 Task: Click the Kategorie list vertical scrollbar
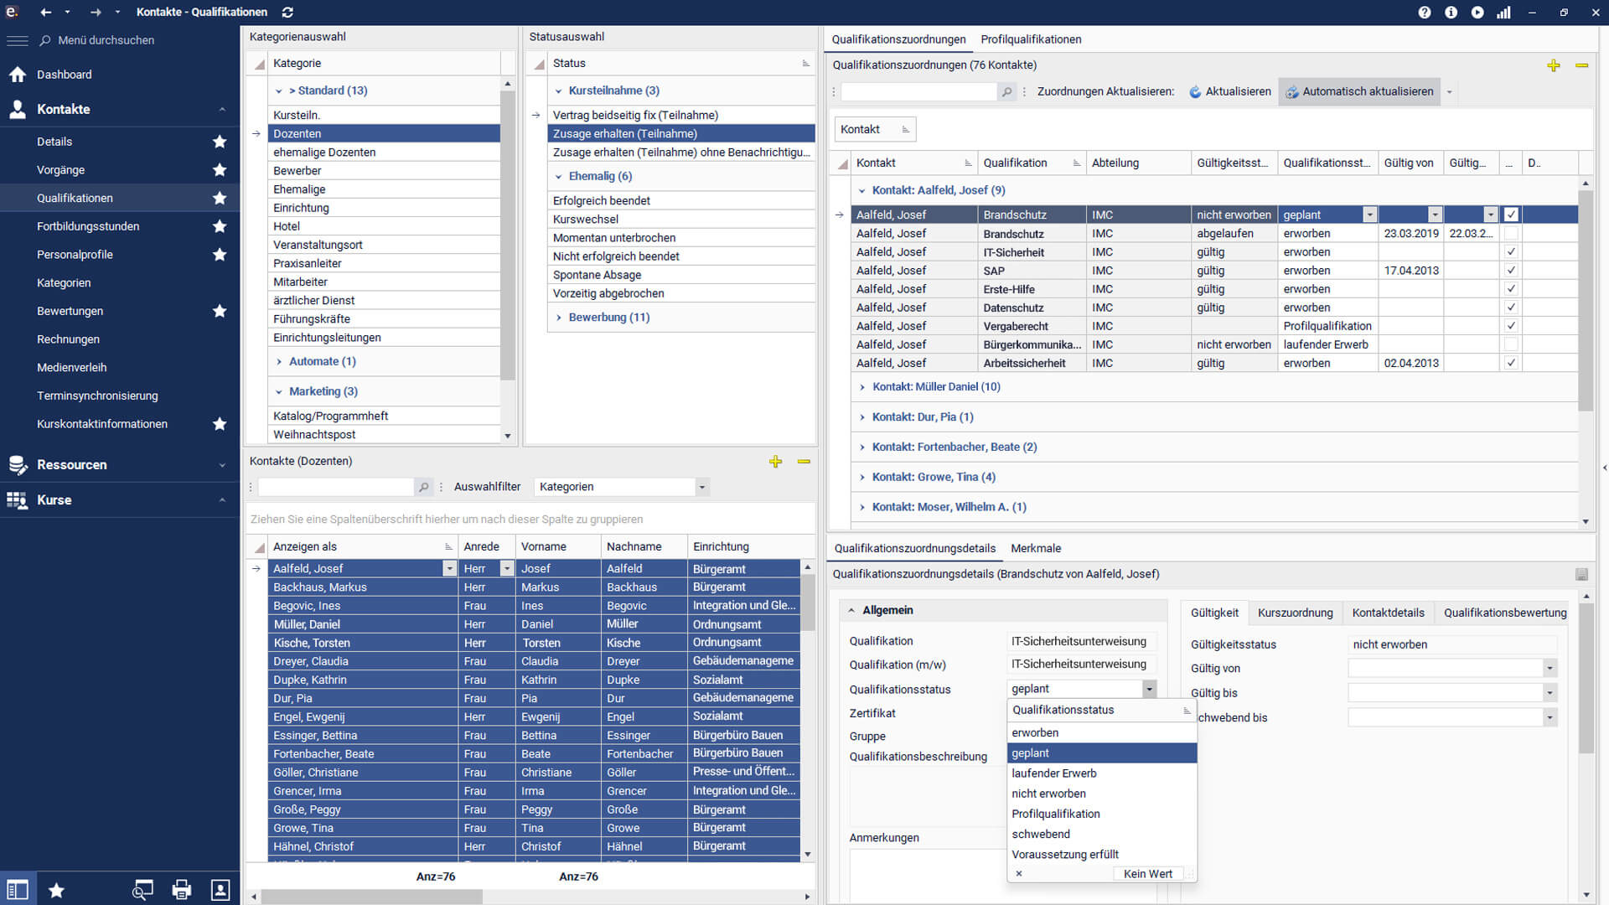507,235
